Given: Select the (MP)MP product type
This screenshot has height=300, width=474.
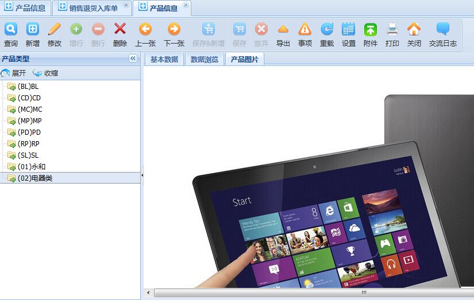Looking at the screenshot, I should pyautogui.click(x=30, y=121).
